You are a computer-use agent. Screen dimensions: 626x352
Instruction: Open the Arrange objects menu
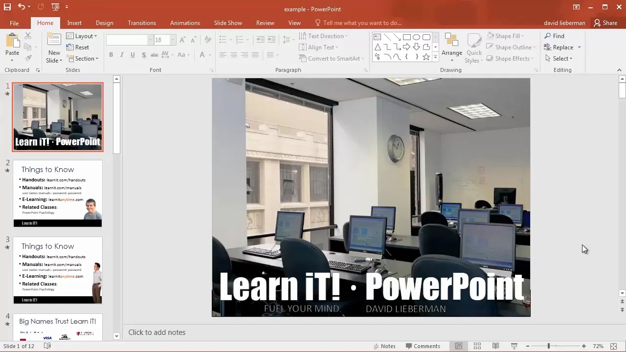pos(451,48)
